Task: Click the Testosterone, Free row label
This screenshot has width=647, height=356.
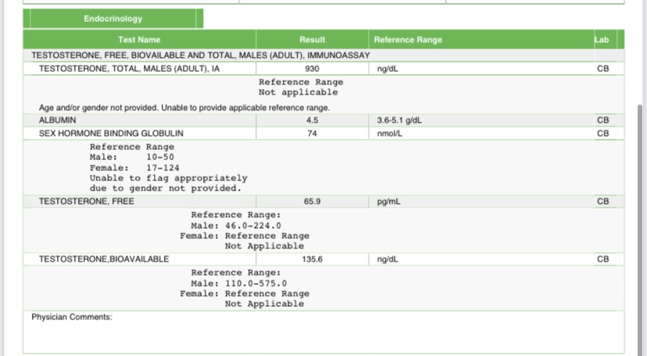Action: pos(86,201)
